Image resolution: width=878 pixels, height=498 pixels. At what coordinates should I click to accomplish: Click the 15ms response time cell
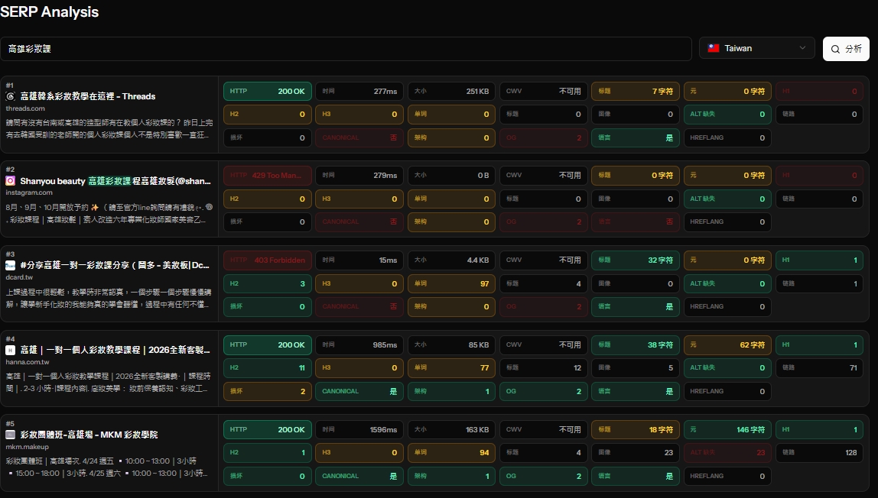click(x=359, y=260)
